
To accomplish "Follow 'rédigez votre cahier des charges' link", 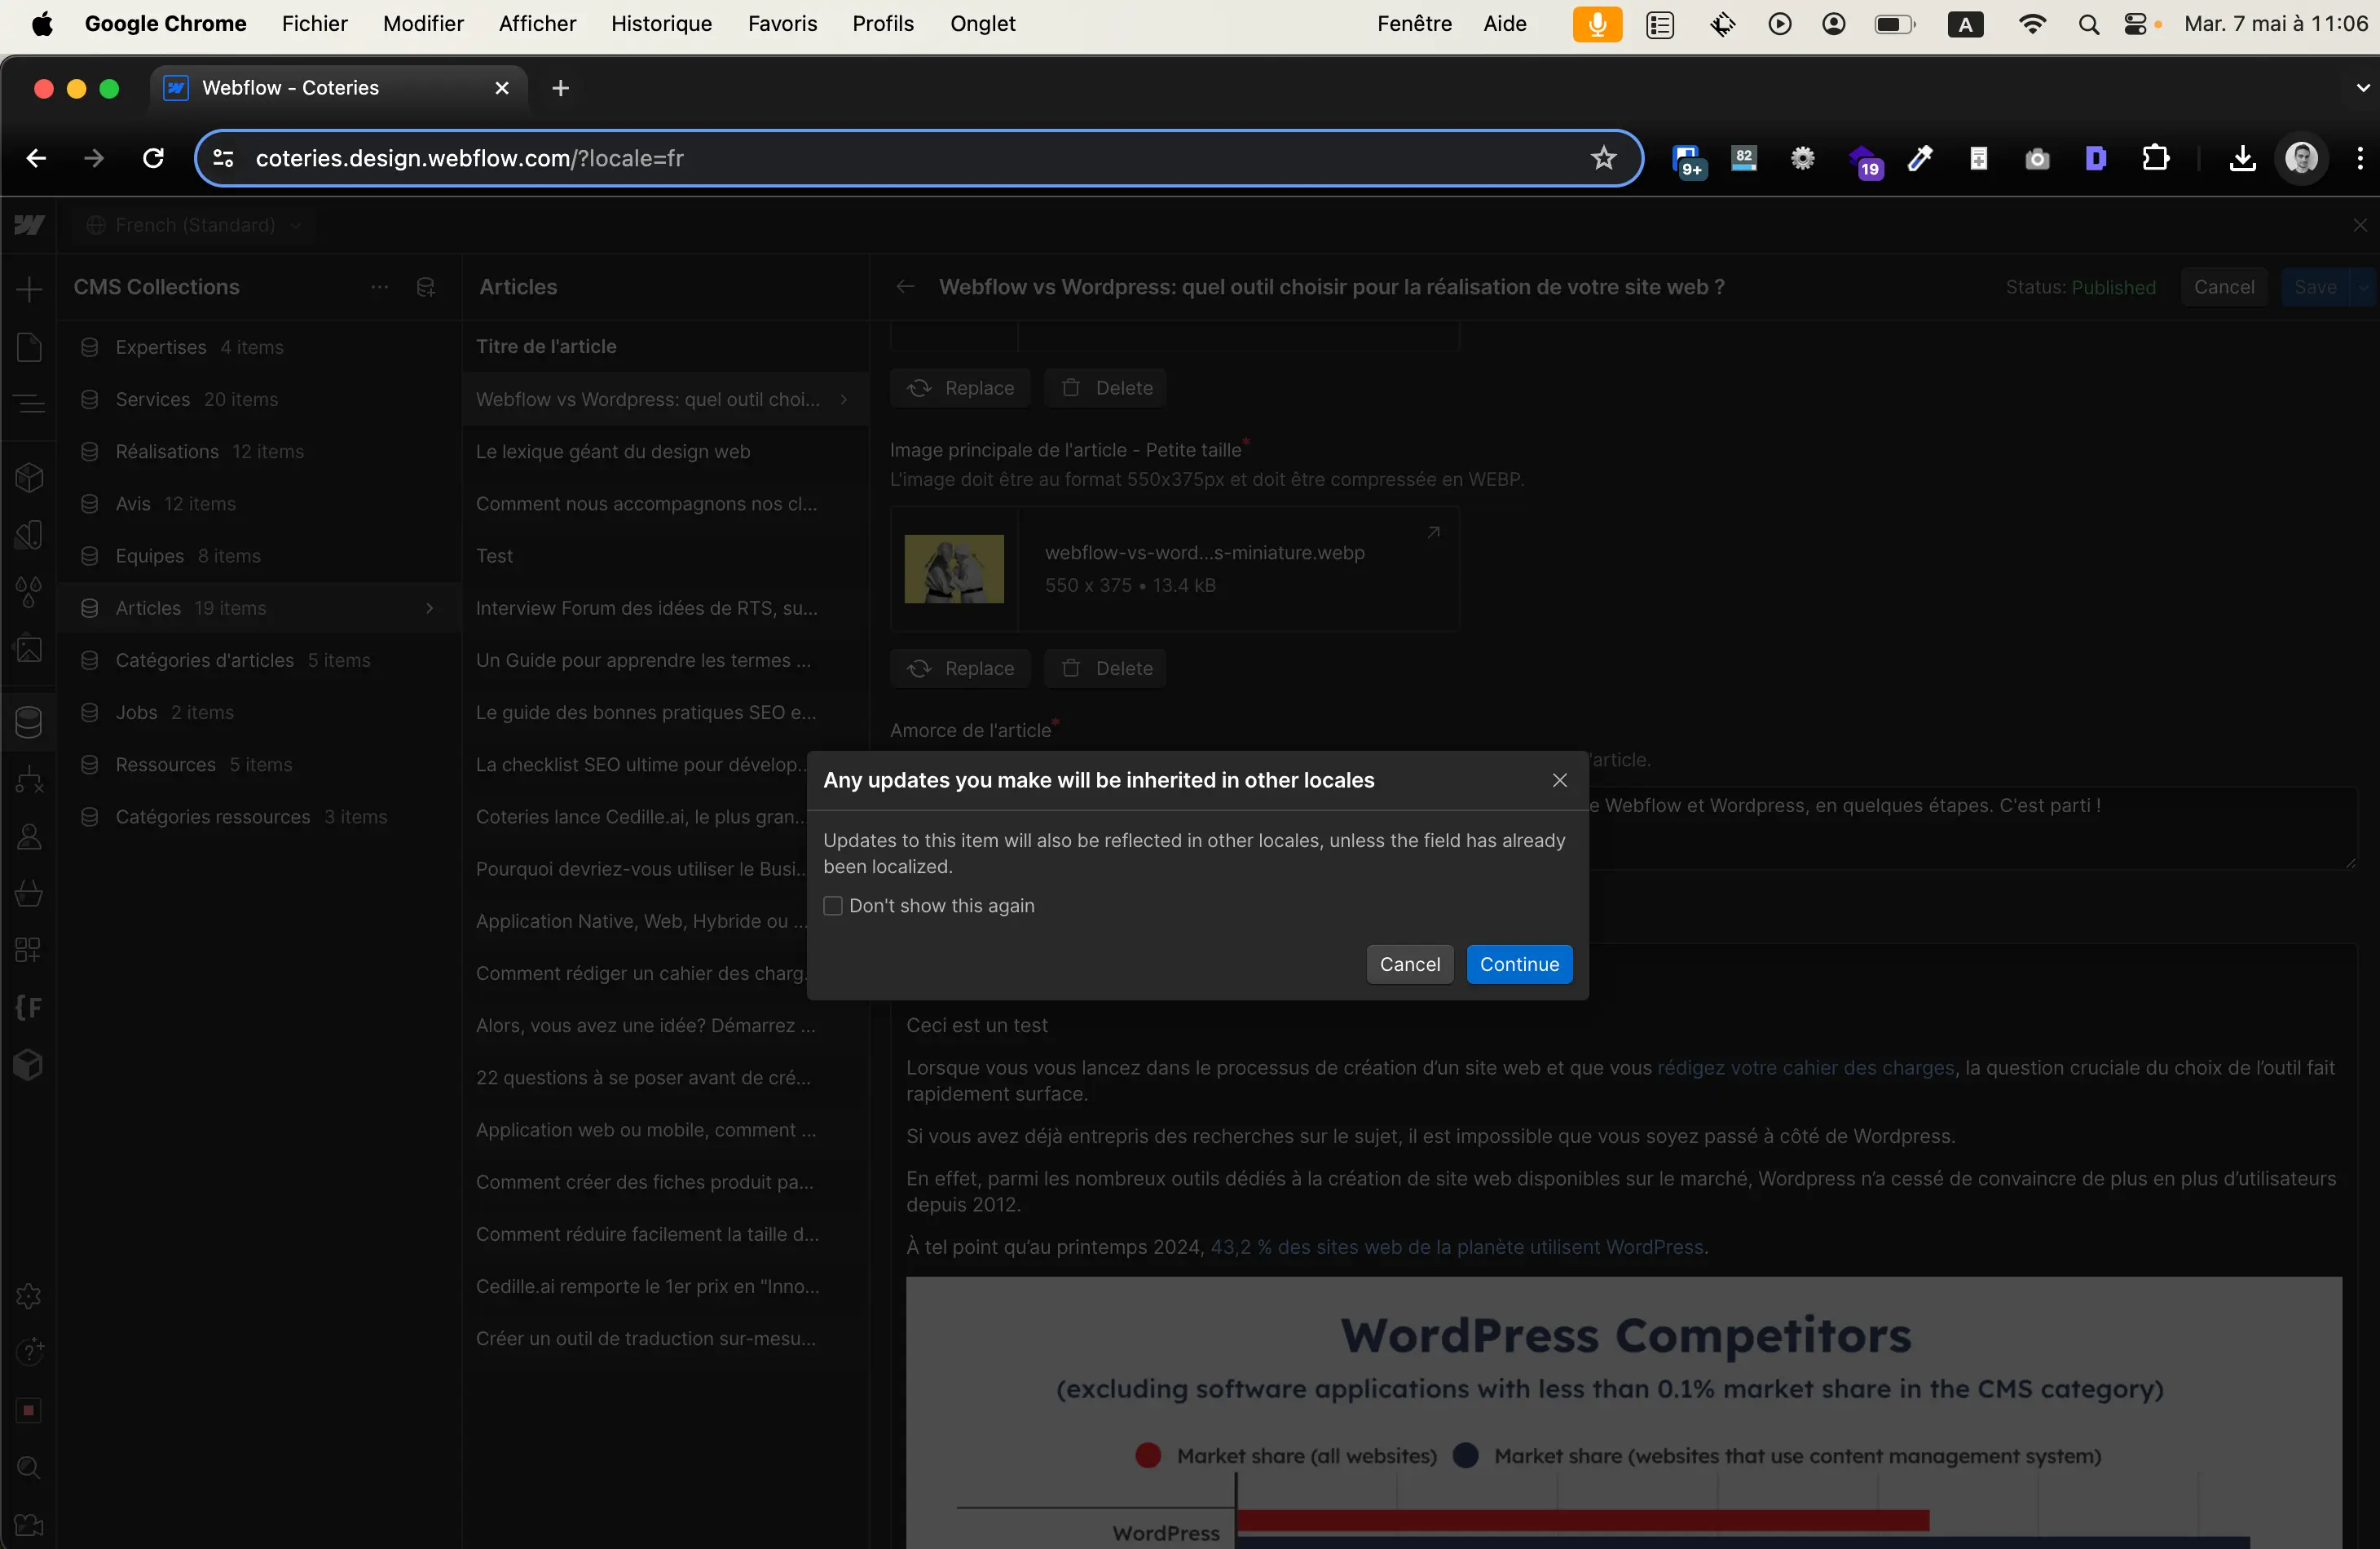I will 1805,1067.
